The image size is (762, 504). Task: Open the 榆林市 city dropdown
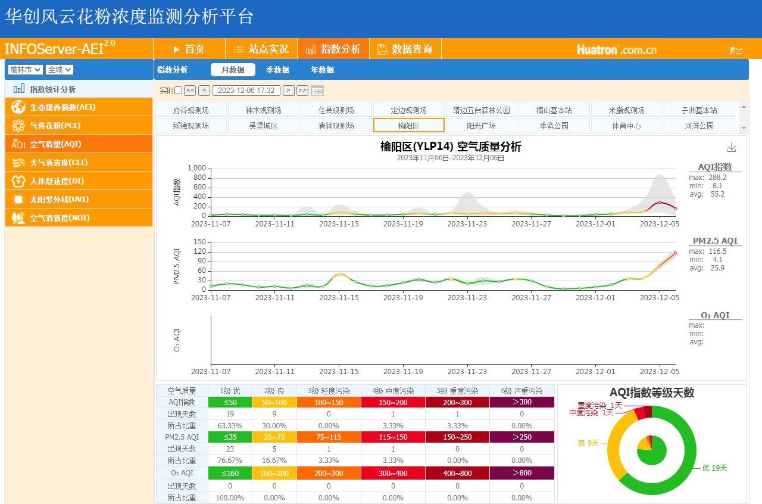[25, 70]
